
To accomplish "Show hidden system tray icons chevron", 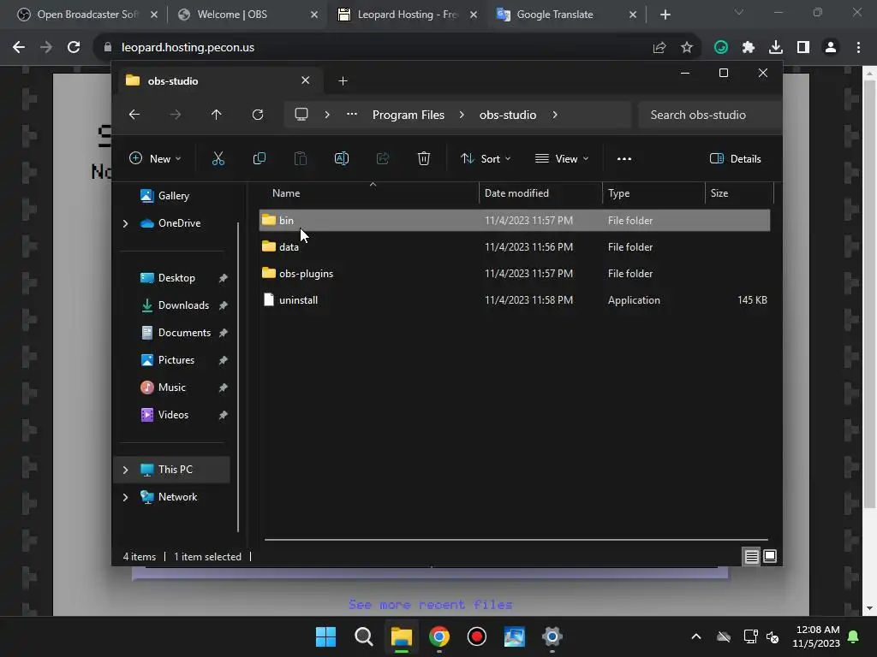I will tap(696, 636).
